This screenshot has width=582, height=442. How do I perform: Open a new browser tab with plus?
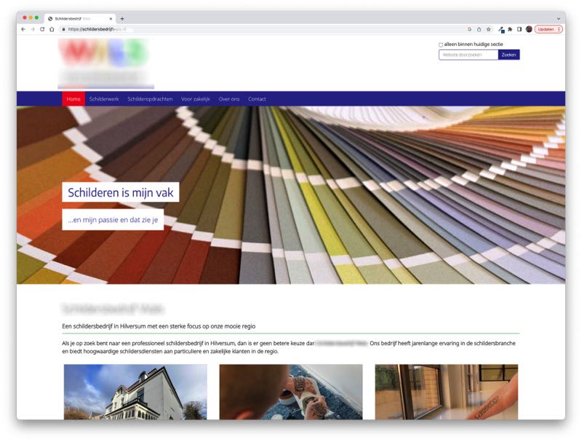point(122,18)
